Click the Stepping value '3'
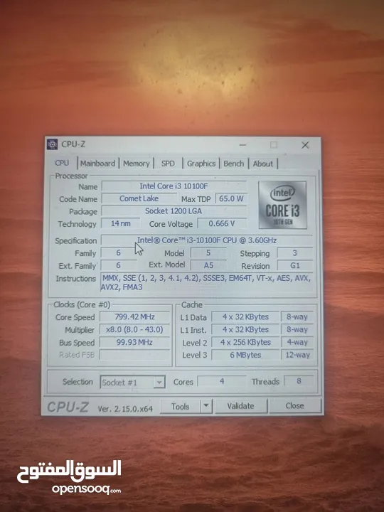 coord(295,253)
